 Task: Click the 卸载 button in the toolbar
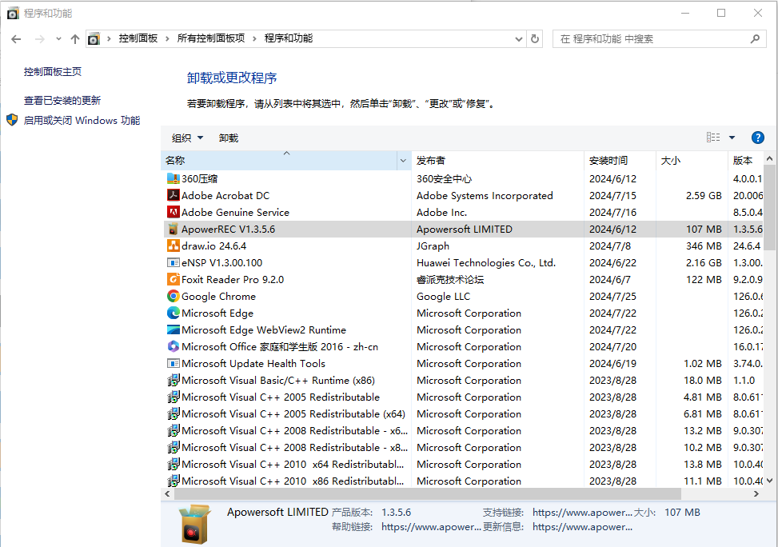[x=228, y=137]
